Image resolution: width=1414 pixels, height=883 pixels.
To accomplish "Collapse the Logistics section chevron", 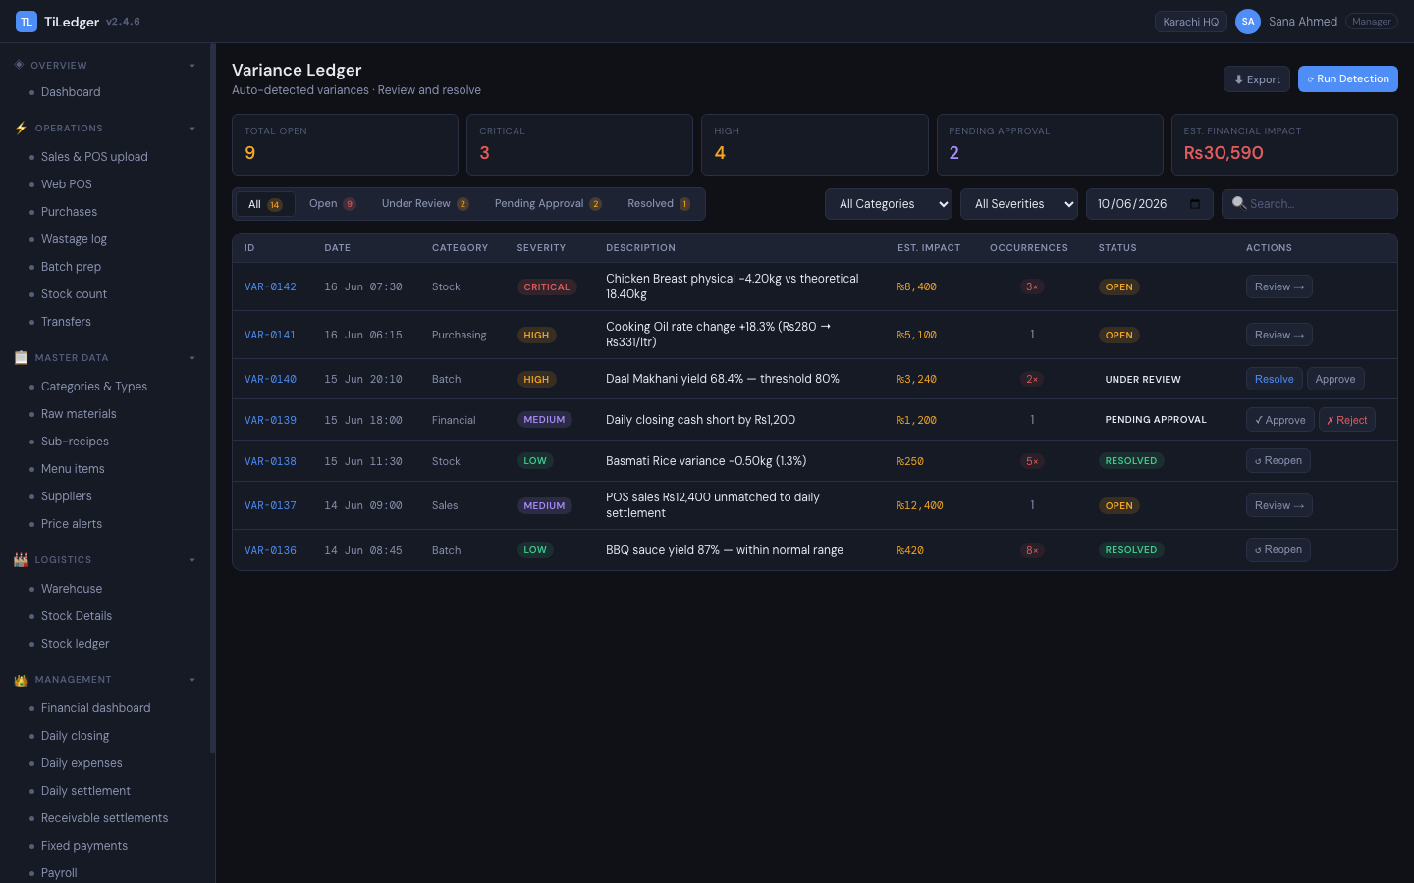I will coord(192,560).
